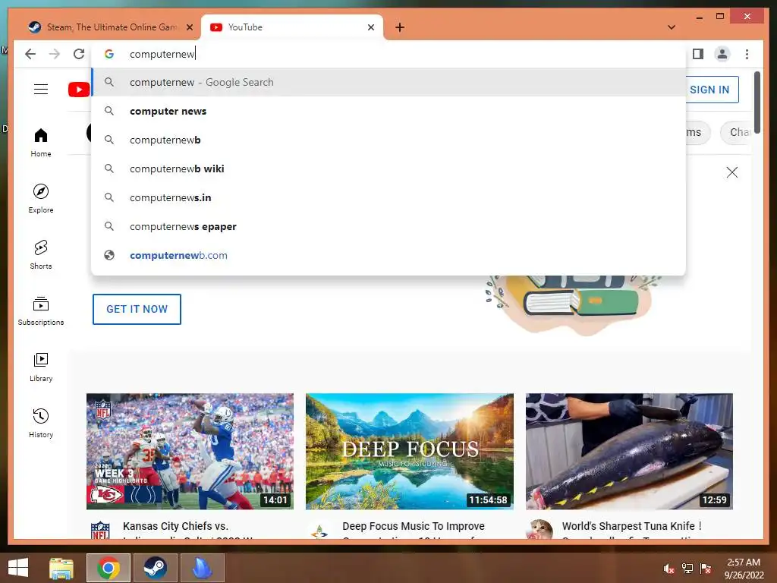777x583 pixels.
Task: Click the YouTube logo
Action: tap(79, 90)
